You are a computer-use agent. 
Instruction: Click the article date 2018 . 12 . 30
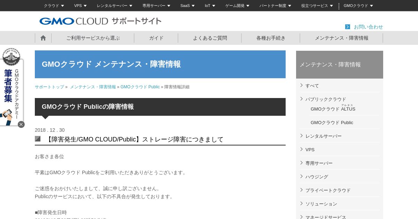pos(49,130)
